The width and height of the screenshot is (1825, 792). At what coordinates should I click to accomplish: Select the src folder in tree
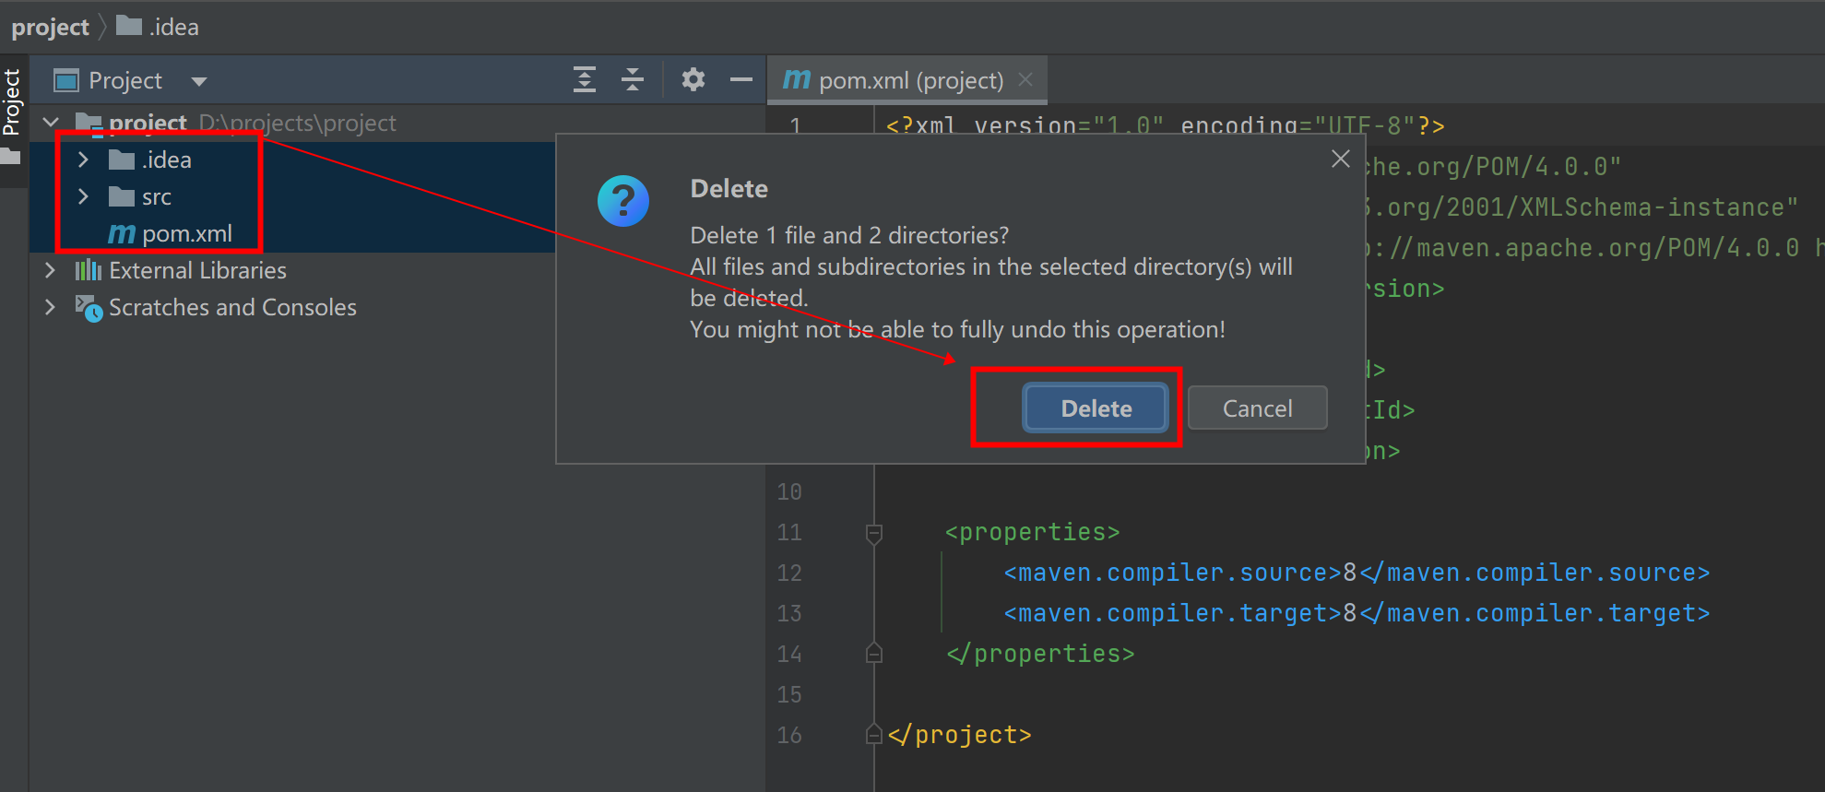[157, 196]
